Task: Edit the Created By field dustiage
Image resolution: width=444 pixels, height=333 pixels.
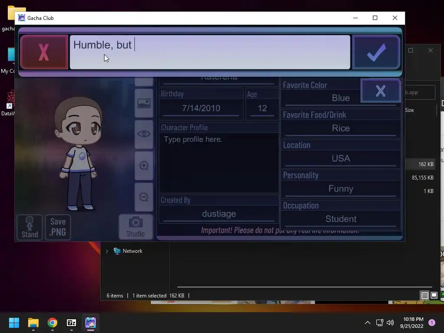Action: 219,214
